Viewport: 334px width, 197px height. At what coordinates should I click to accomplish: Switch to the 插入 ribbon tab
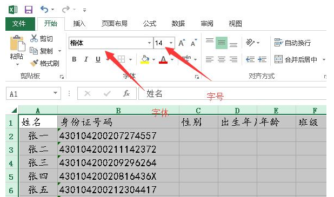click(x=79, y=23)
